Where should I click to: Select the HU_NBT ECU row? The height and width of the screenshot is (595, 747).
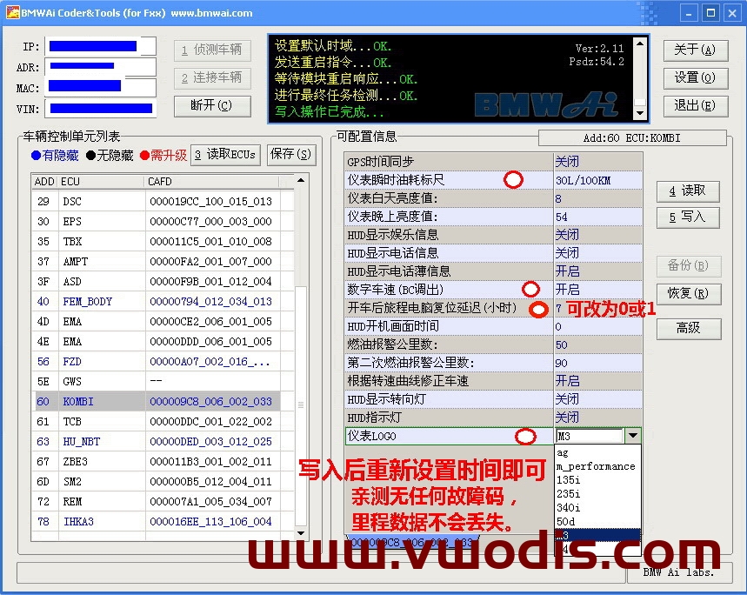pyautogui.click(x=81, y=442)
